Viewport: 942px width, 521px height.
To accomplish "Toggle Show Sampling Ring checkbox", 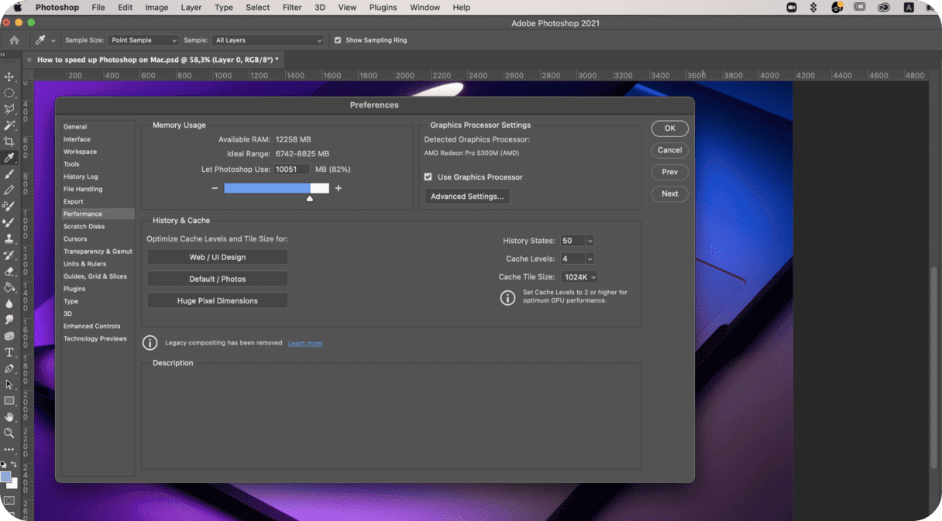I will [338, 40].
